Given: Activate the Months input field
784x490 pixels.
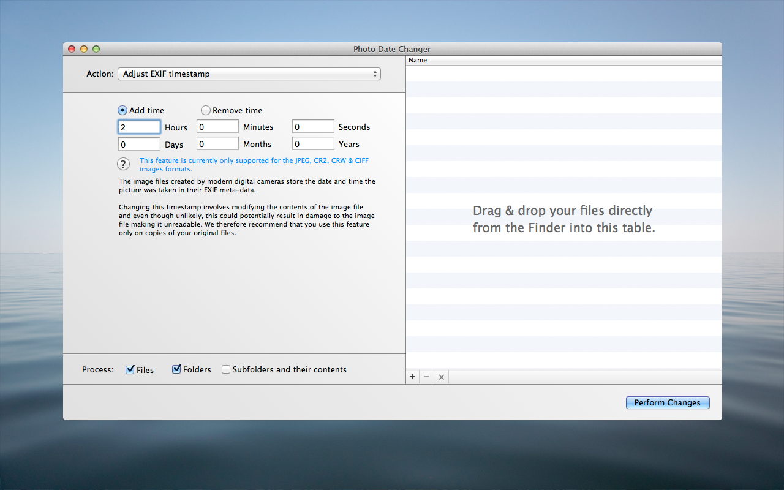Looking at the screenshot, I should [217, 144].
